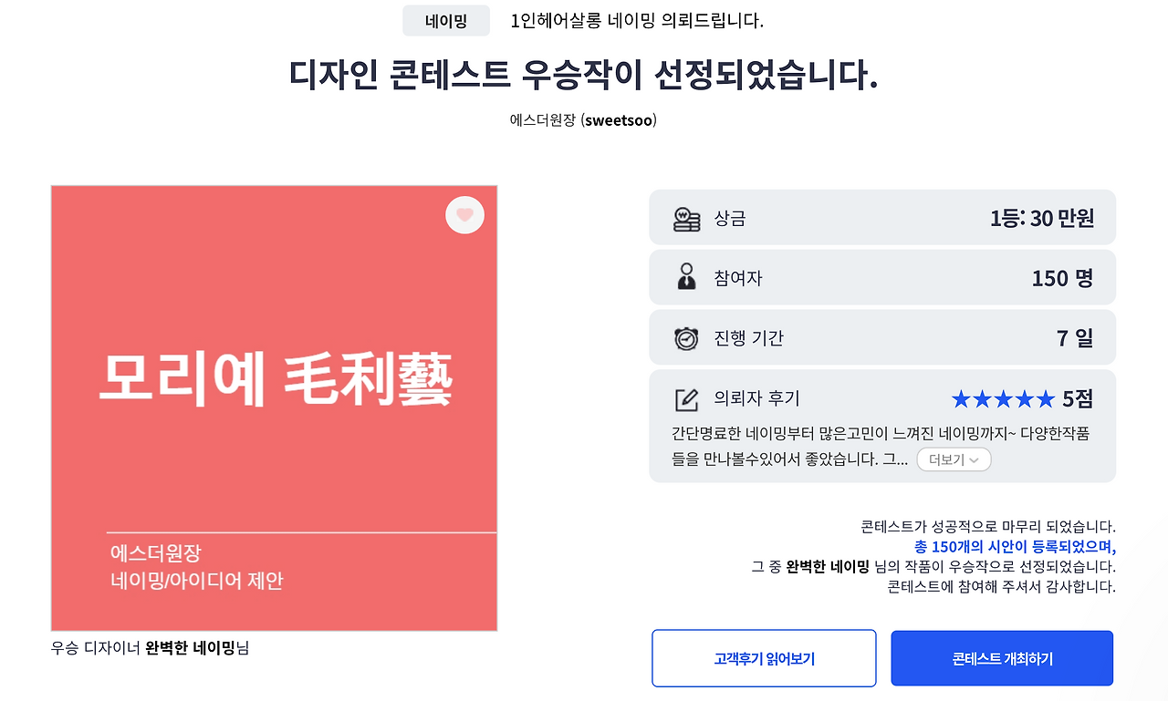Image resolution: width=1168 pixels, height=701 pixels.
Task: Click the 네이밍 category badge
Action: (446, 20)
